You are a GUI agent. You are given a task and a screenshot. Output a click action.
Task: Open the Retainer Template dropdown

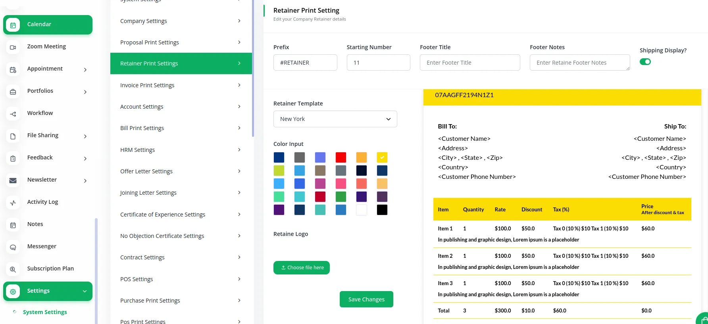[335, 119]
